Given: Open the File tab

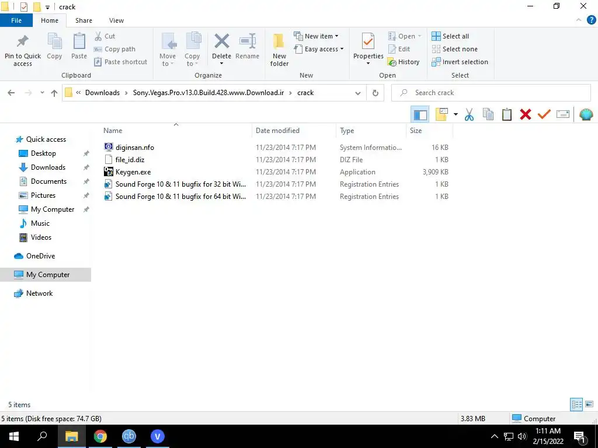Looking at the screenshot, I should pyautogui.click(x=16, y=20).
